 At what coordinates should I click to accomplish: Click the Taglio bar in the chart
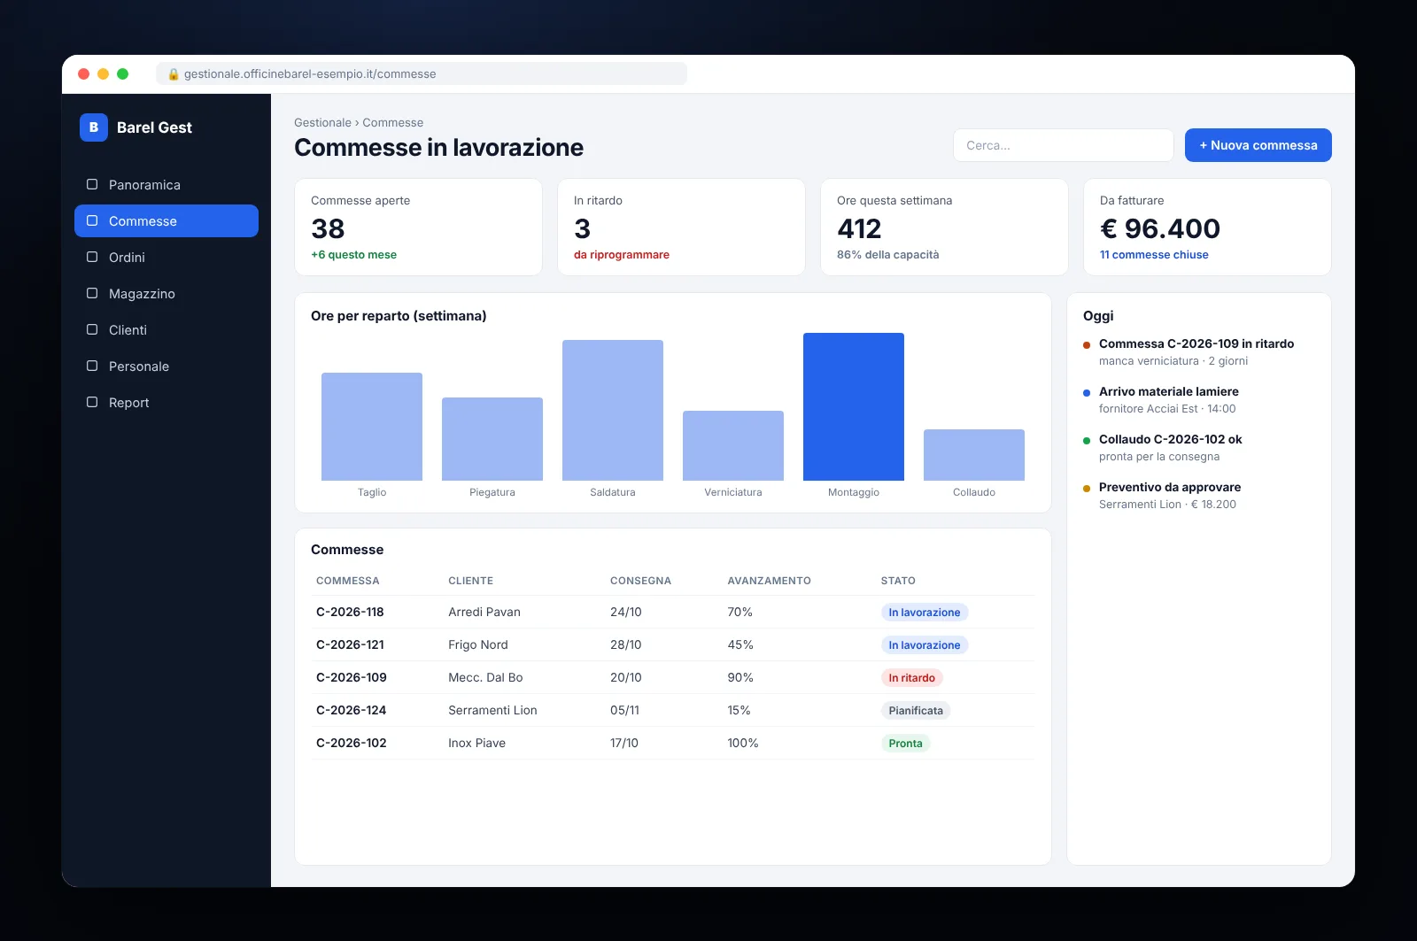(372, 427)
